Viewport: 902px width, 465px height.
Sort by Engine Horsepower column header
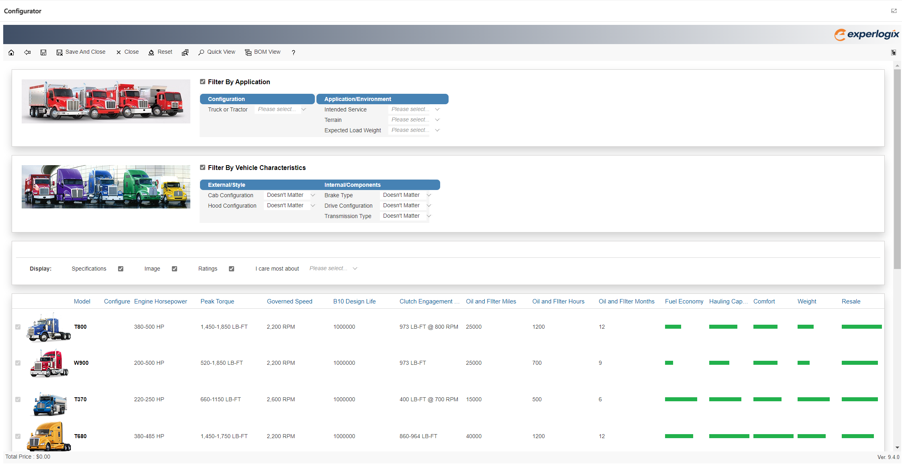[160, 301]
